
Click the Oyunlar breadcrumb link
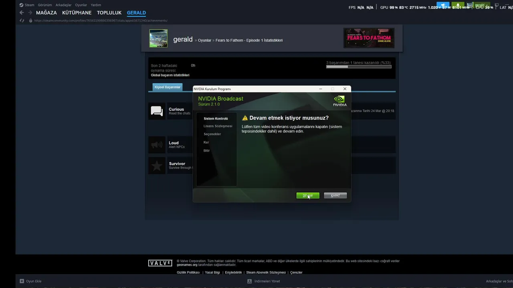204,40
